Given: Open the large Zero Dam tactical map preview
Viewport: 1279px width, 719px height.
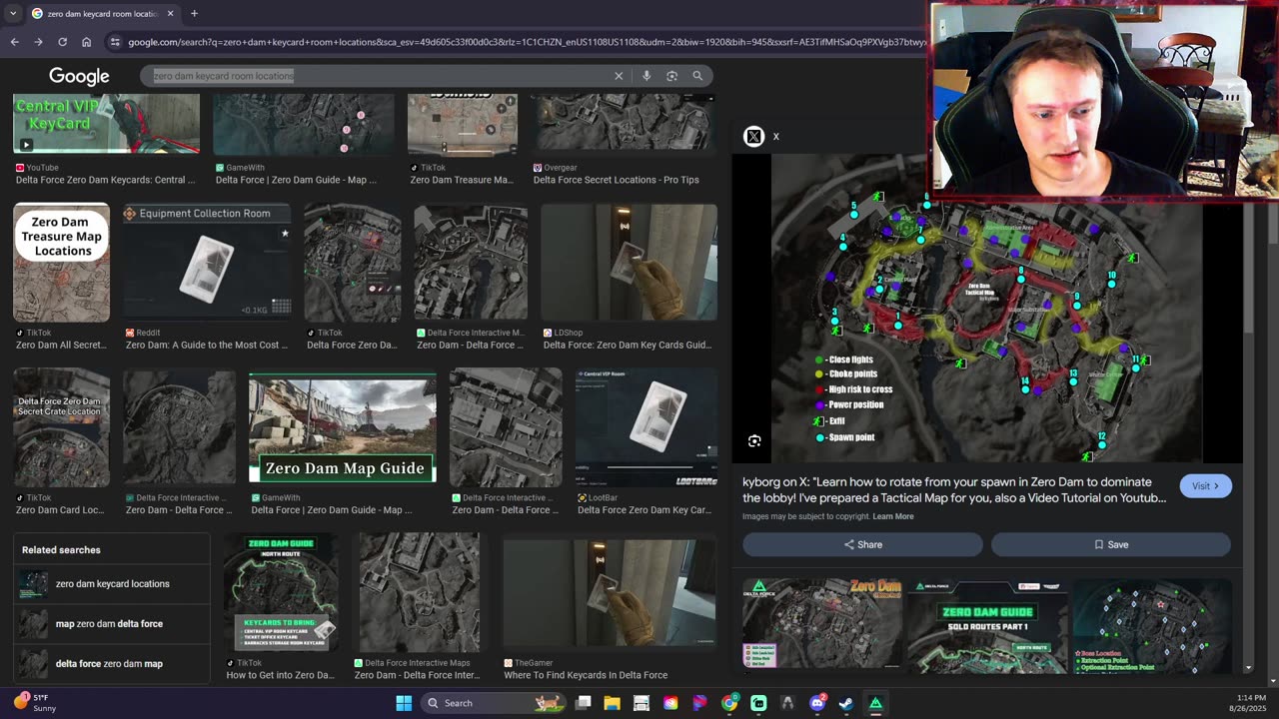Looking at the screenshot, I should (986, 309).
